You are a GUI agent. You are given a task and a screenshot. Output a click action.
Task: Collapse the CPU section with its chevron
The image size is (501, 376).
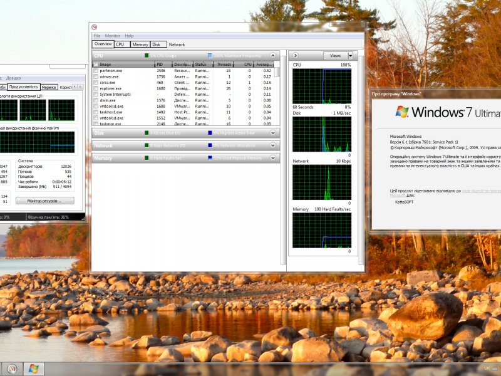(272, 56)
